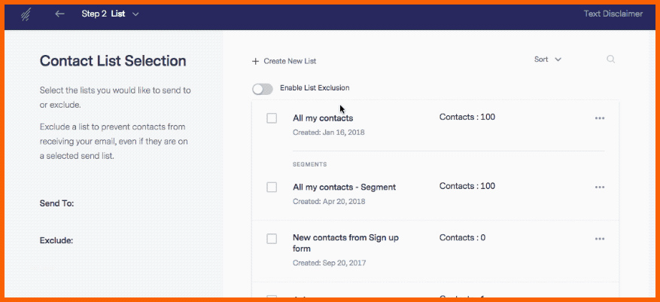
Task: Open options for New contacts from Sign up form
Action: coord(600,239)
